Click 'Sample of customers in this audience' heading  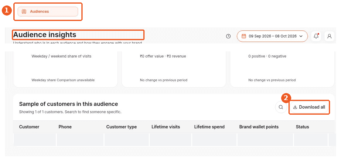click(x=69, y=104)
